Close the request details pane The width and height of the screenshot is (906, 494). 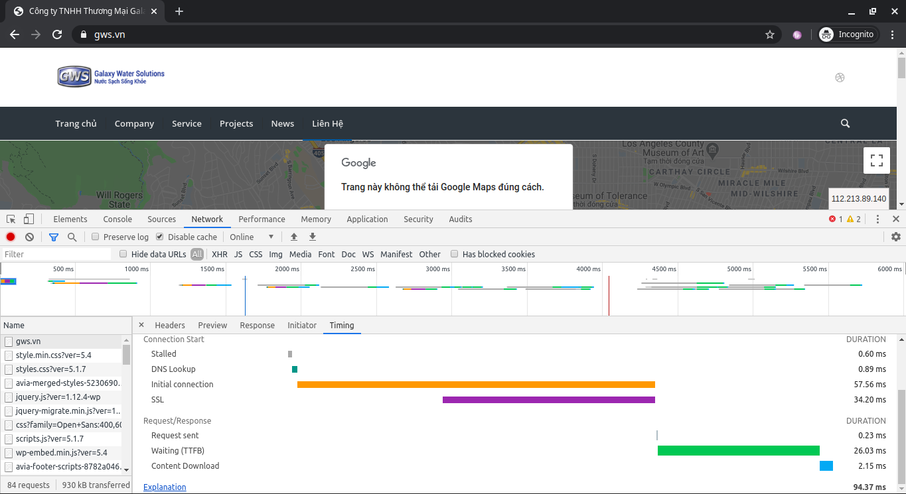click(x=141, y=325)
